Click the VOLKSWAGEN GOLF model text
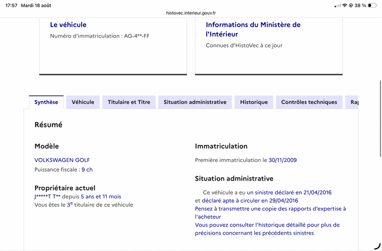Screen dimensions: 382x251 [62, 160]
